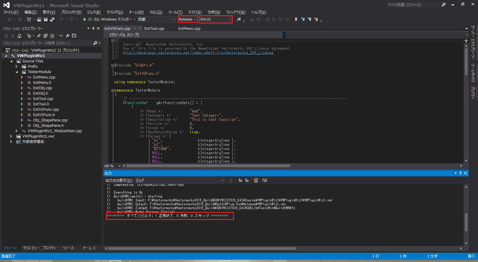
Task: Click the View Code icon in Solution Explorer
Action: (61, 36)
